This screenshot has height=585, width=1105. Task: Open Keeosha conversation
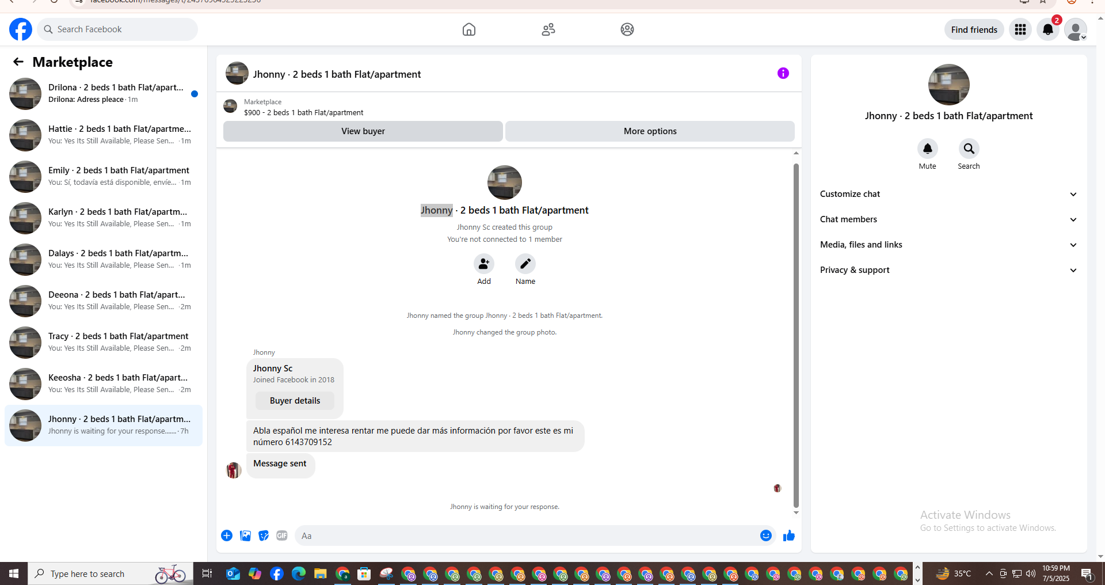pos(104,384)
